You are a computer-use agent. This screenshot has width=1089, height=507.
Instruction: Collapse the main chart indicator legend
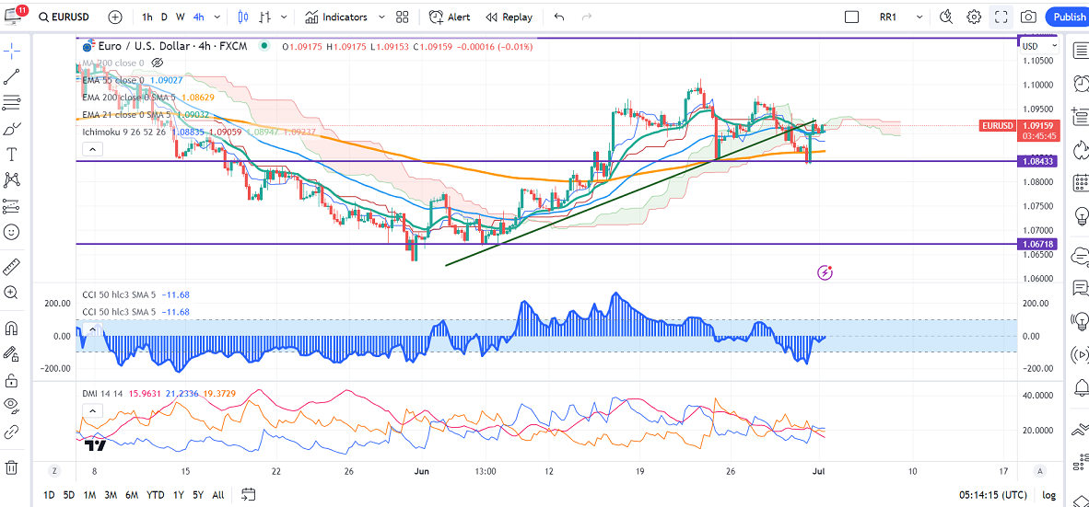(92, 148)
